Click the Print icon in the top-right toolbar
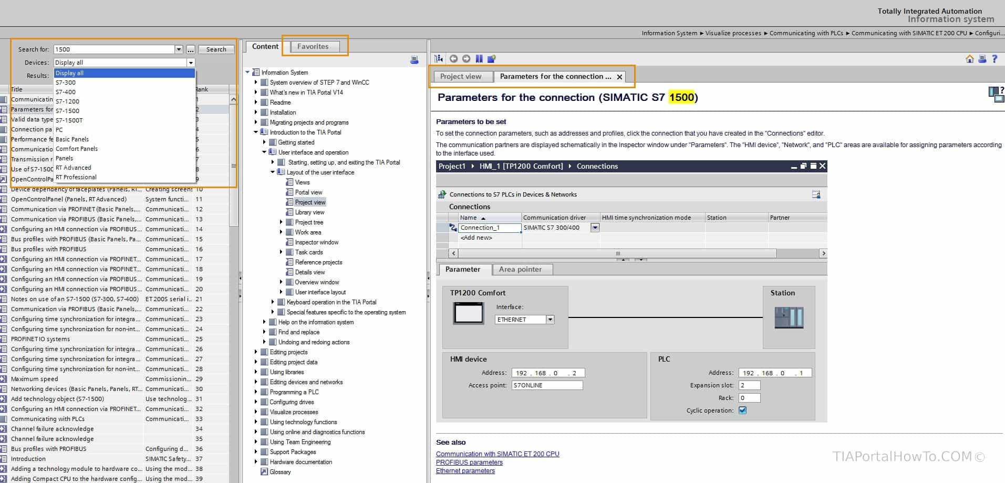Image resolution: width=1005 pixels, height=483 pixels. [982, 59]
